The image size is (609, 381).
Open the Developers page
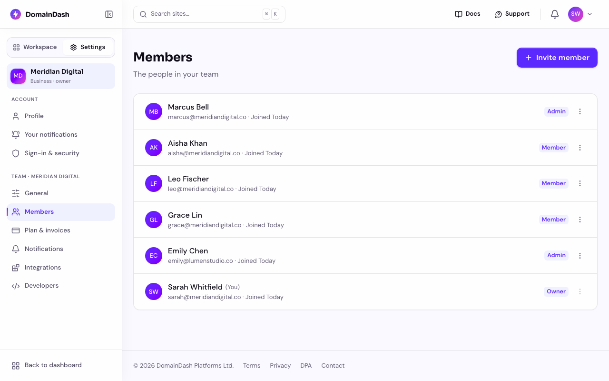[x=61, y=286]
